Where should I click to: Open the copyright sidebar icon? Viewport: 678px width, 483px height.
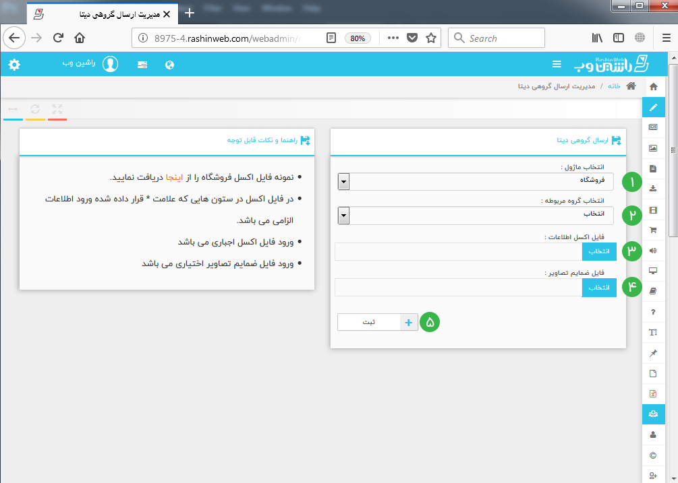pos(653,455)
